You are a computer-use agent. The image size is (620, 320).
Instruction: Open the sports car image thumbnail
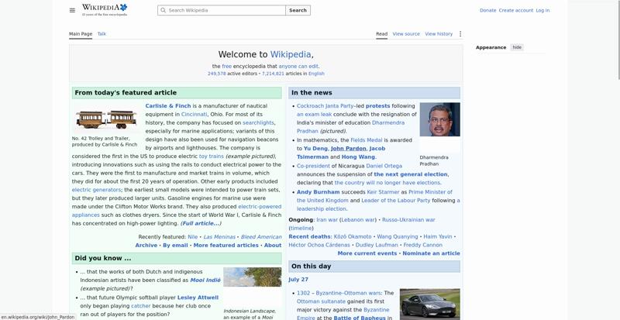tap(430, 304)
